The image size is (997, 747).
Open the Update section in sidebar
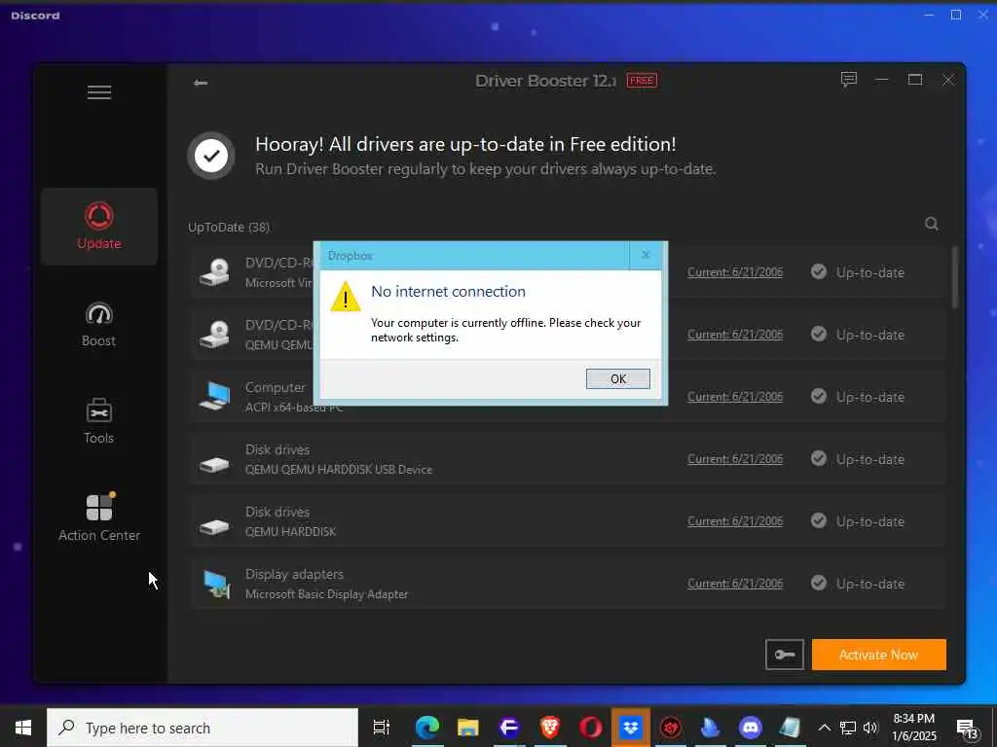point(99,226)
